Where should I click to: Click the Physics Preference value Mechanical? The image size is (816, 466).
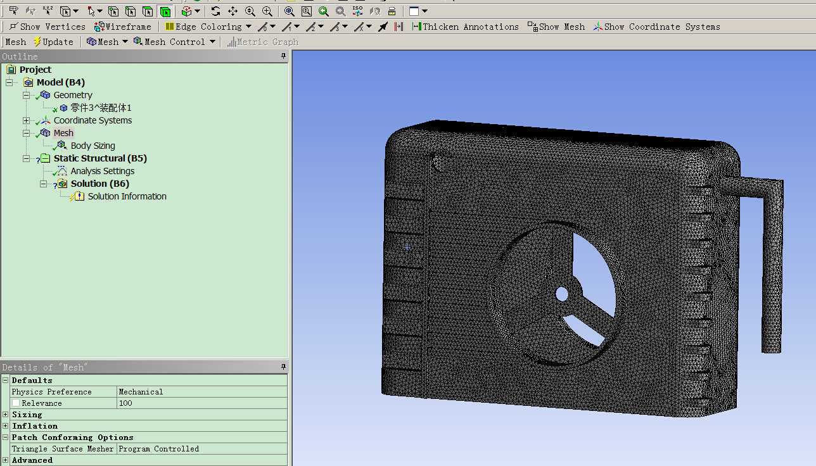coord(141,392)
